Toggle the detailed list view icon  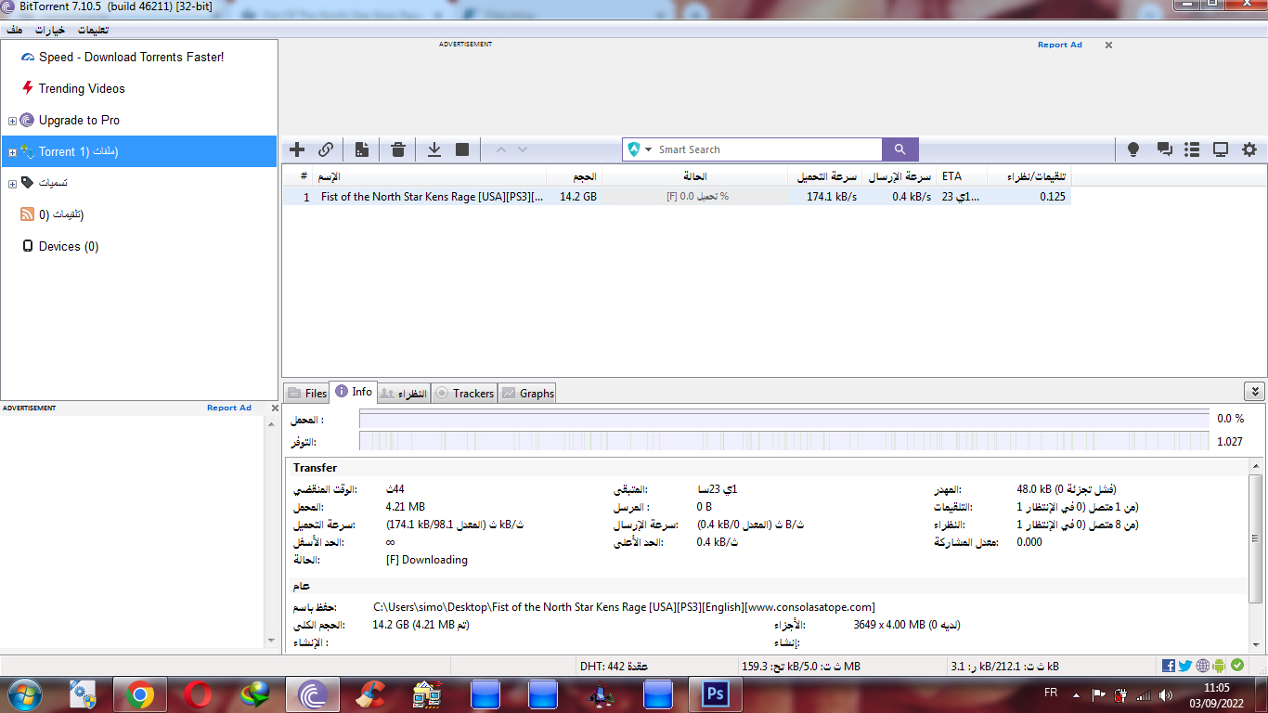(1193, 149)
